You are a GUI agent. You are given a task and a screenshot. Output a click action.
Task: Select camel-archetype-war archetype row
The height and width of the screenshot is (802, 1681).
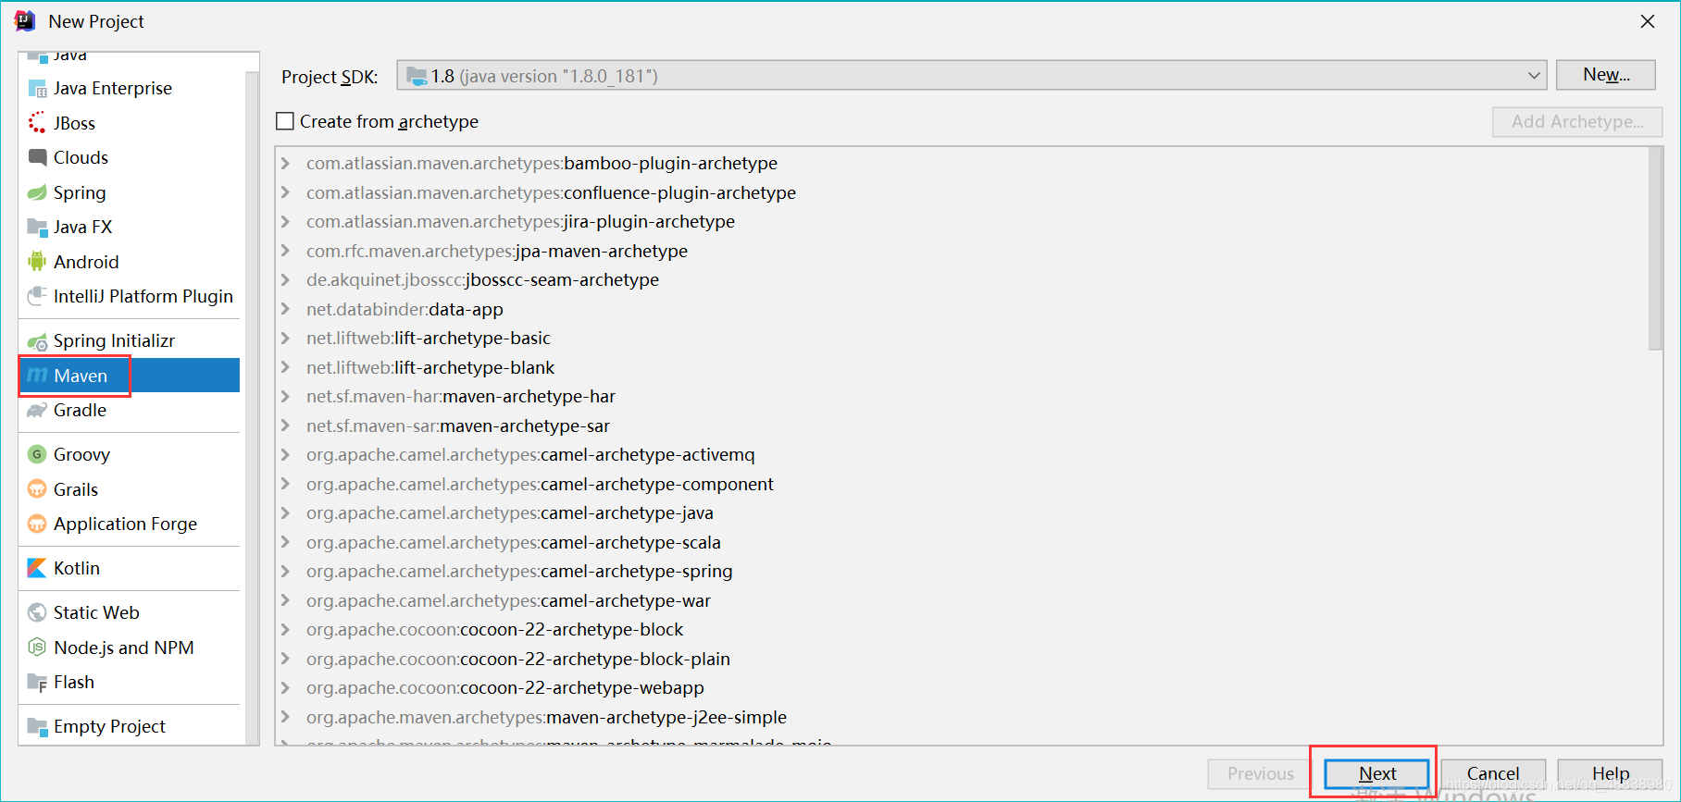[x=963, y=600]
